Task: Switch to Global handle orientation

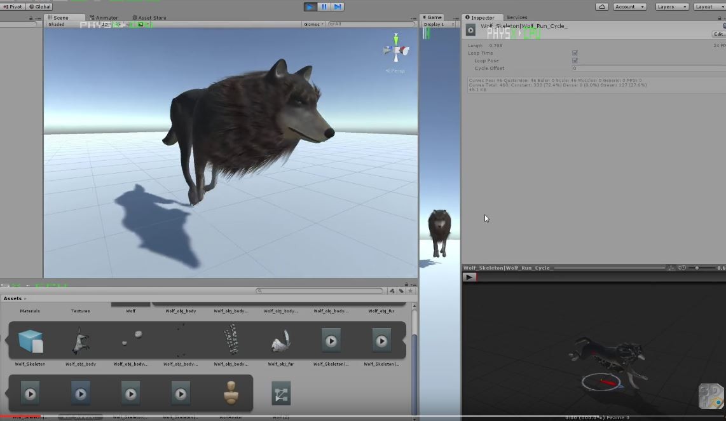Action: 40,6
